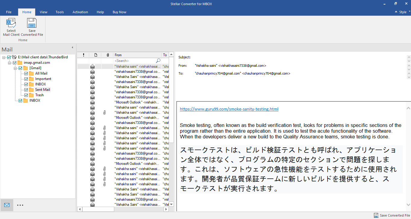The height and width of the screenshot is (219, 411).
Task: Open the View ribbon tab
Action: pos(44,12)
